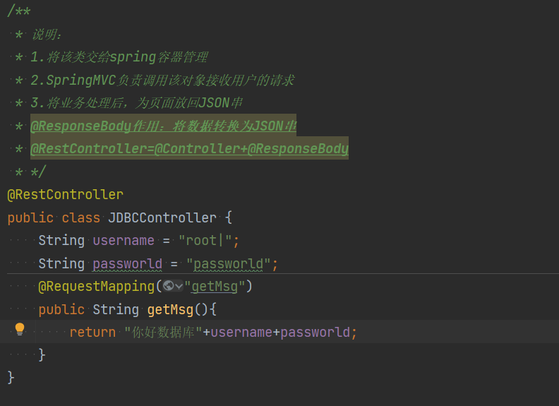Select the username field declaration
The height and width of the screenshot is (406, 559).
(124, 241)
